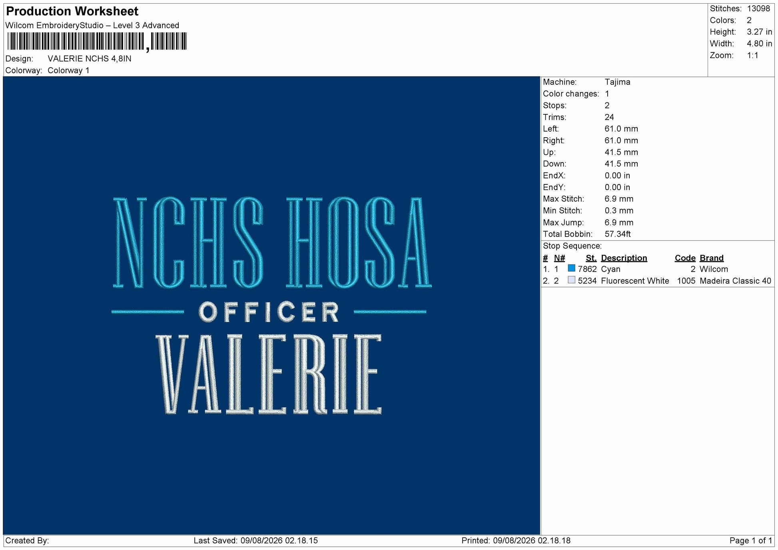
Task: Click the 'Created By:' footer label
Action: pos(27,541)
